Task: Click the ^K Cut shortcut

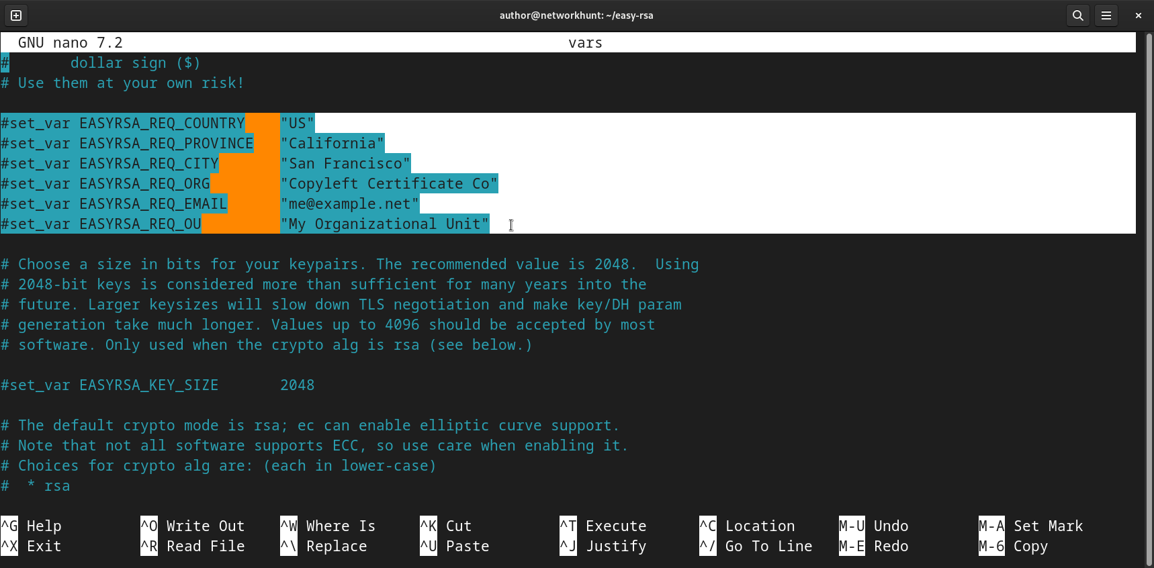Action: [446, 526]
